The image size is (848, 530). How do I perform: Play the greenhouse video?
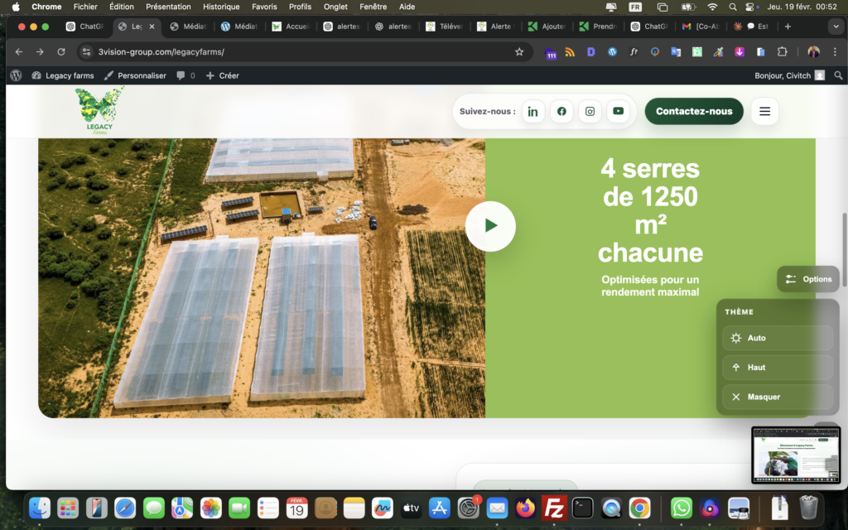point(490,226)
